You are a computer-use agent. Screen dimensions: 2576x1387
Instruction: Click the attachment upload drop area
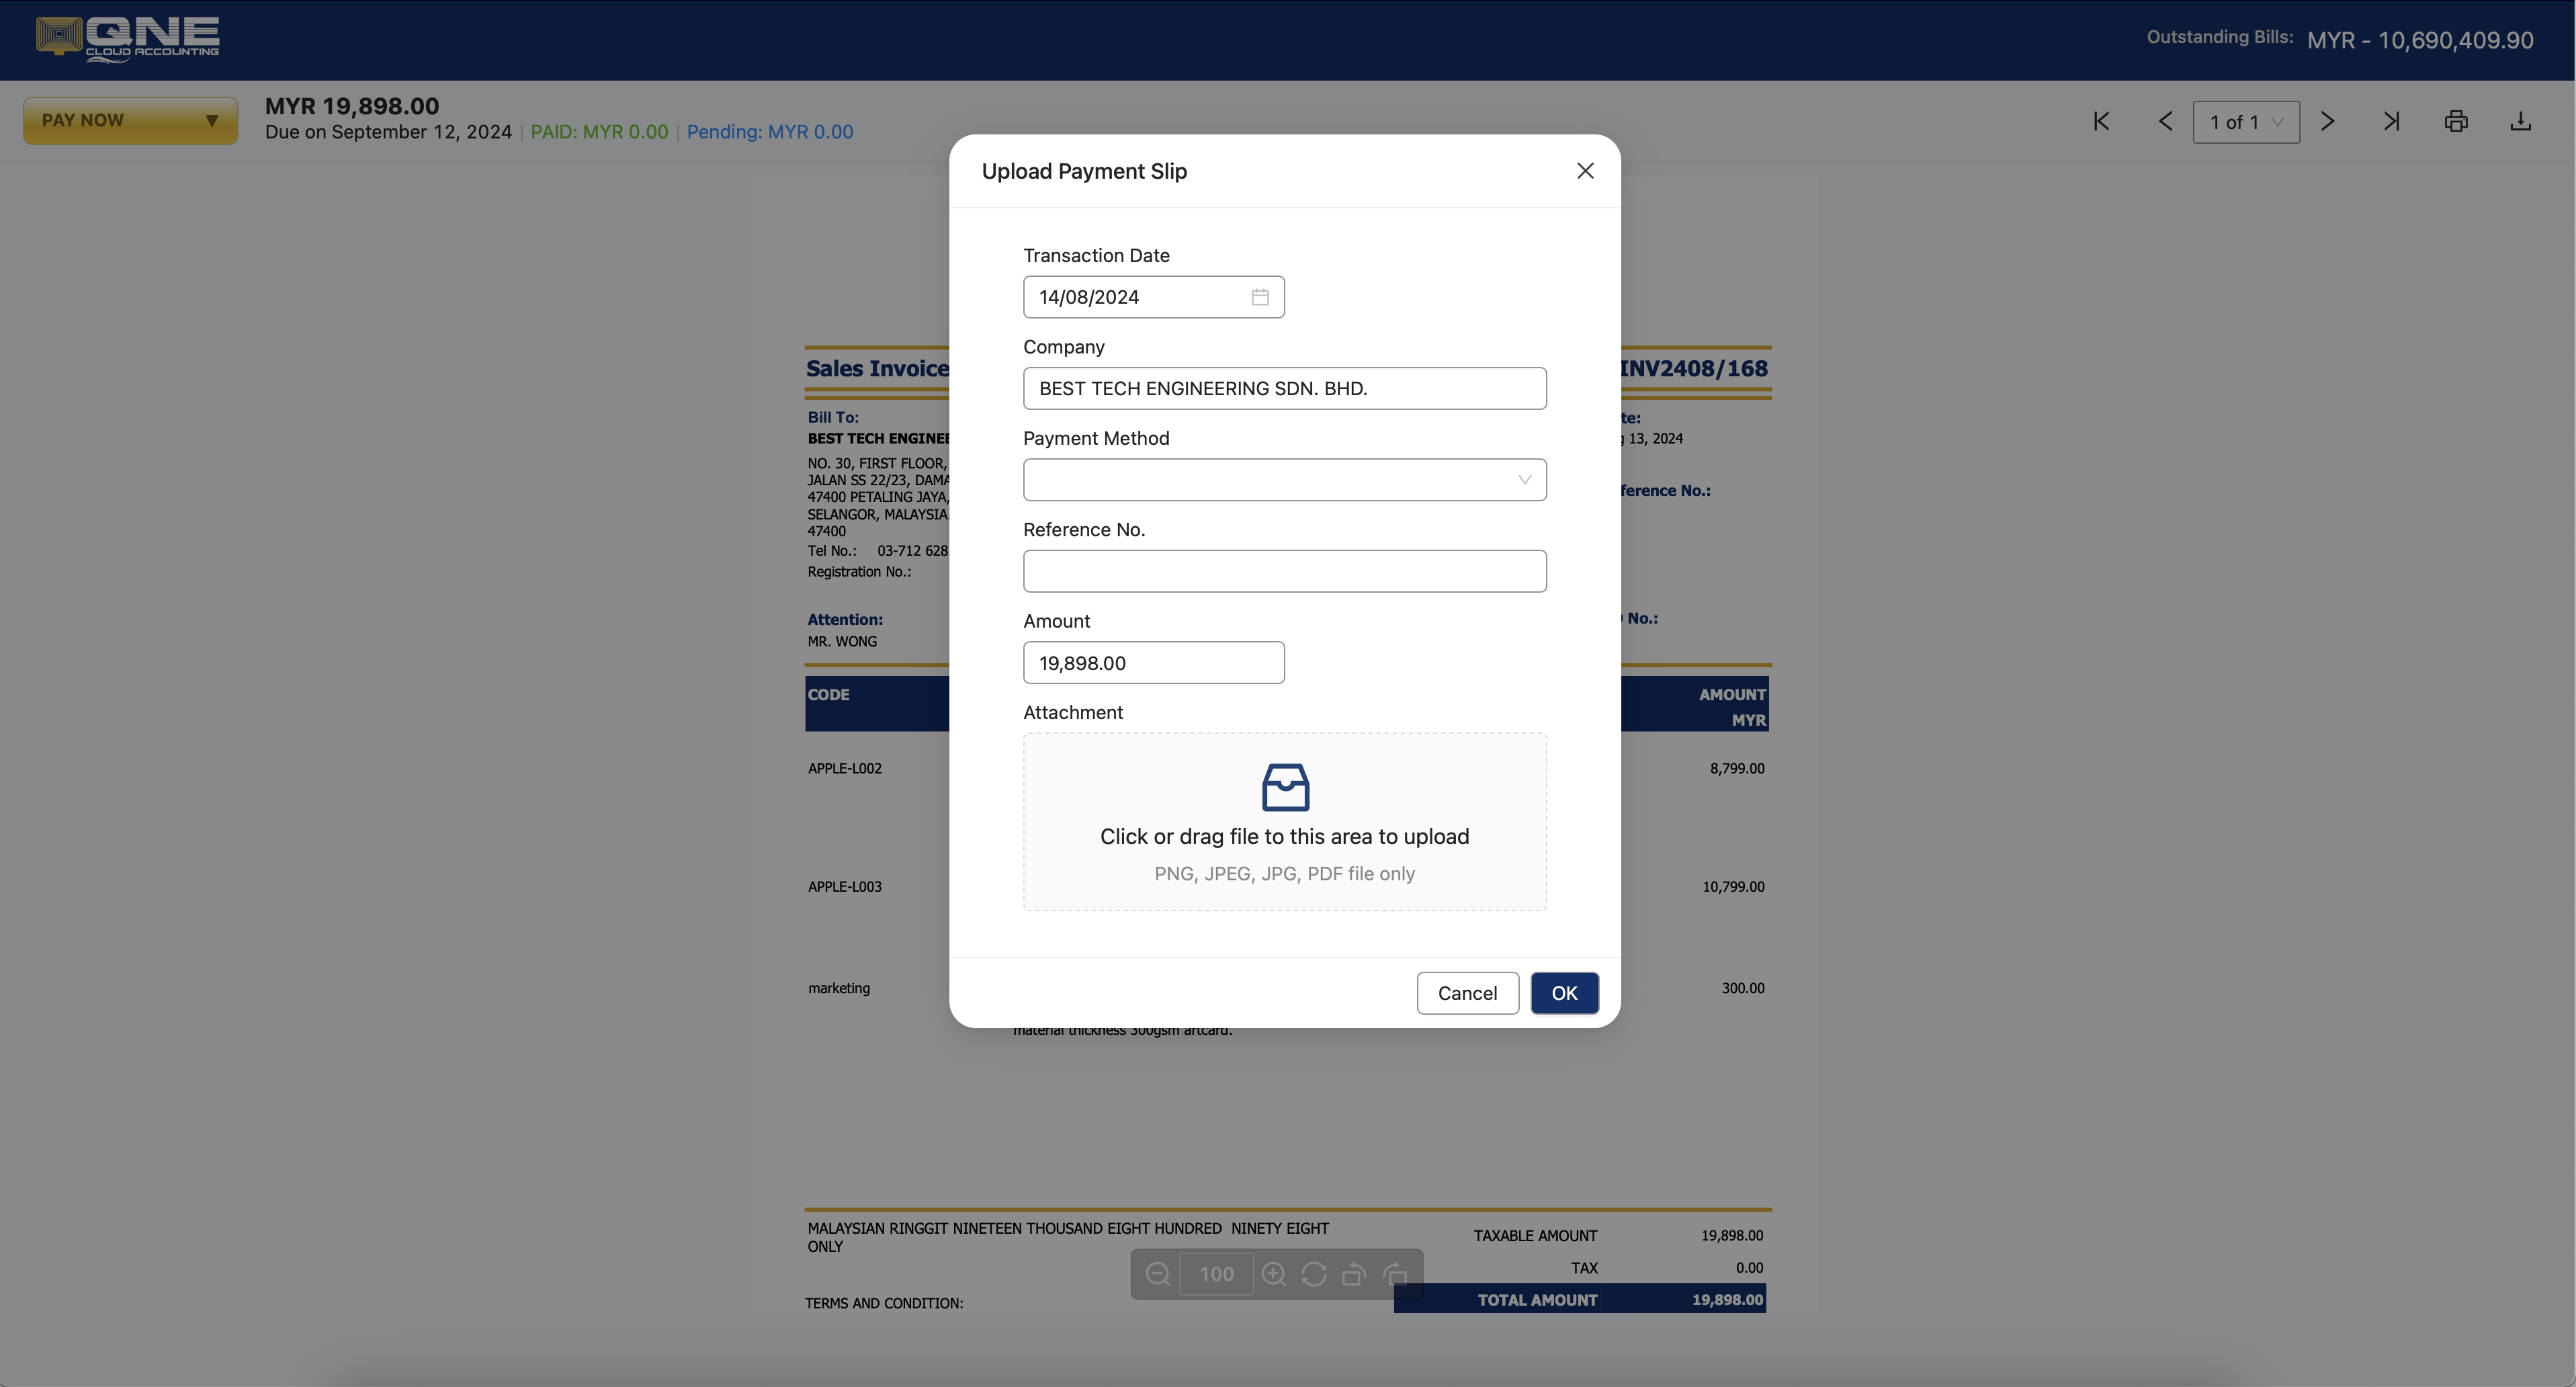(x=1284, y=822)
